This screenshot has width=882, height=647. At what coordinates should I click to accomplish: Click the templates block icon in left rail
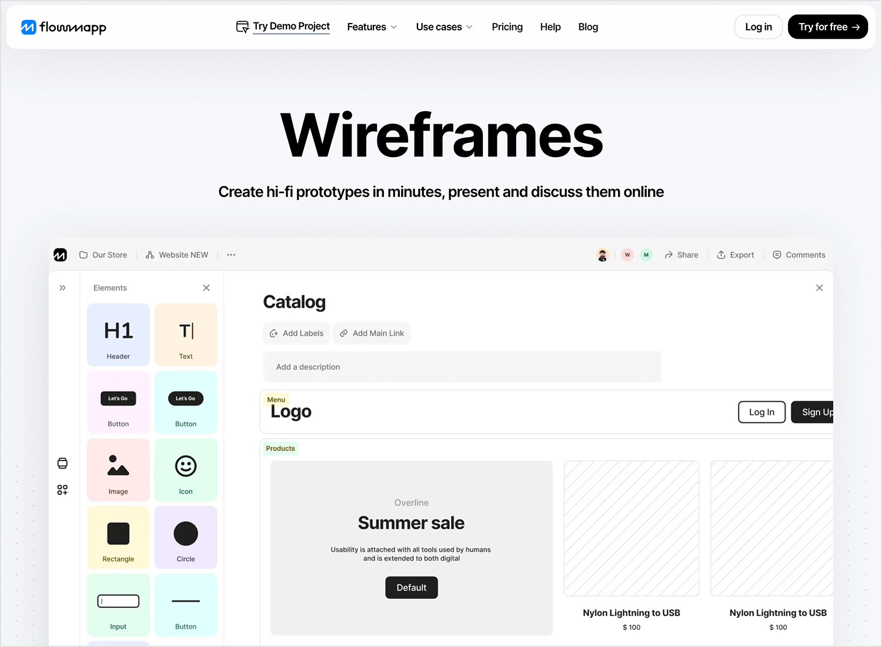tap(62, 463)
